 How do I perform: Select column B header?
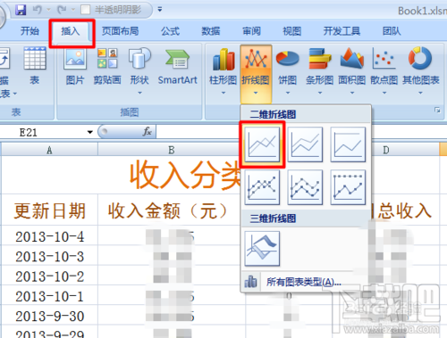(172, 150)
